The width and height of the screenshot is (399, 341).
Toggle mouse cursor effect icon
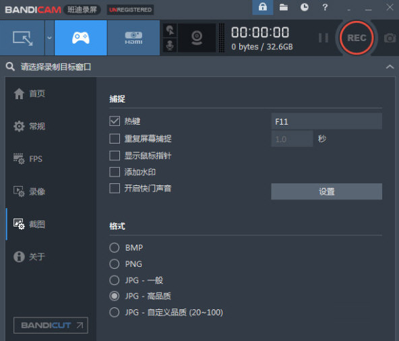click(x=170, y=30)
